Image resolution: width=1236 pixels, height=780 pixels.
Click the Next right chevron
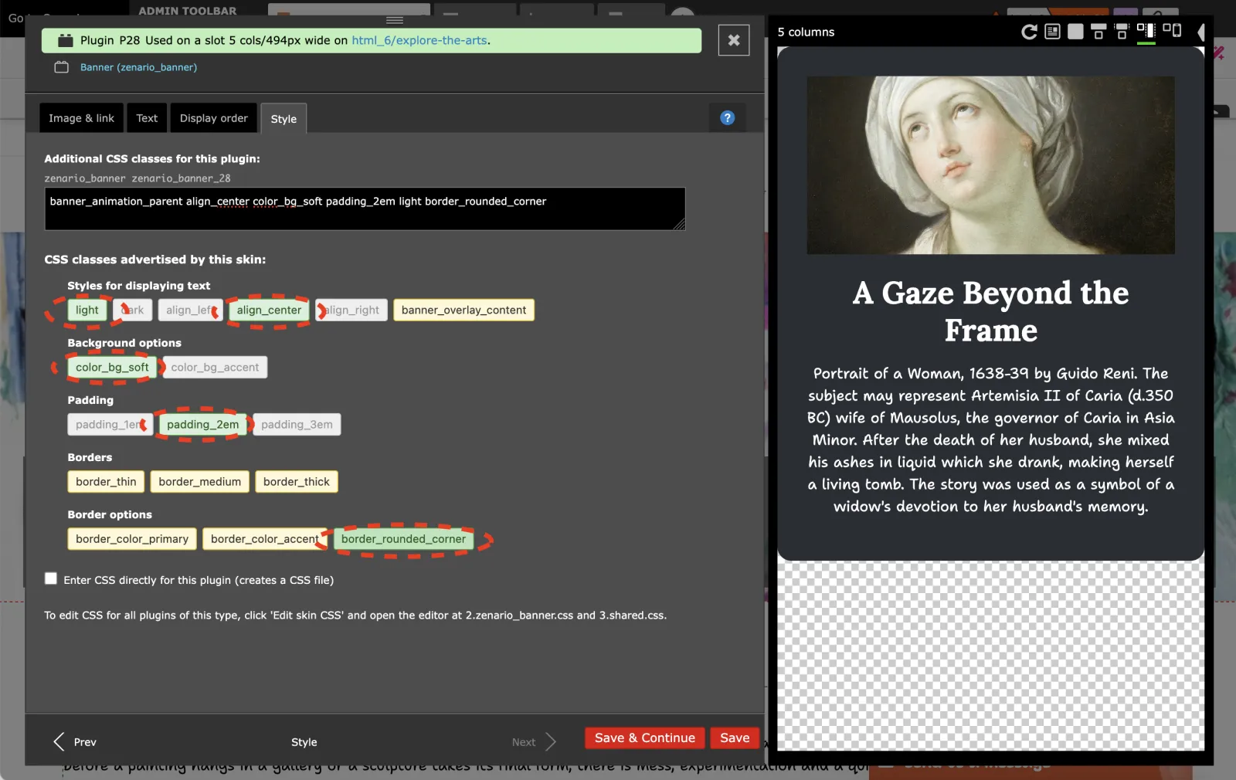[551, 741]
